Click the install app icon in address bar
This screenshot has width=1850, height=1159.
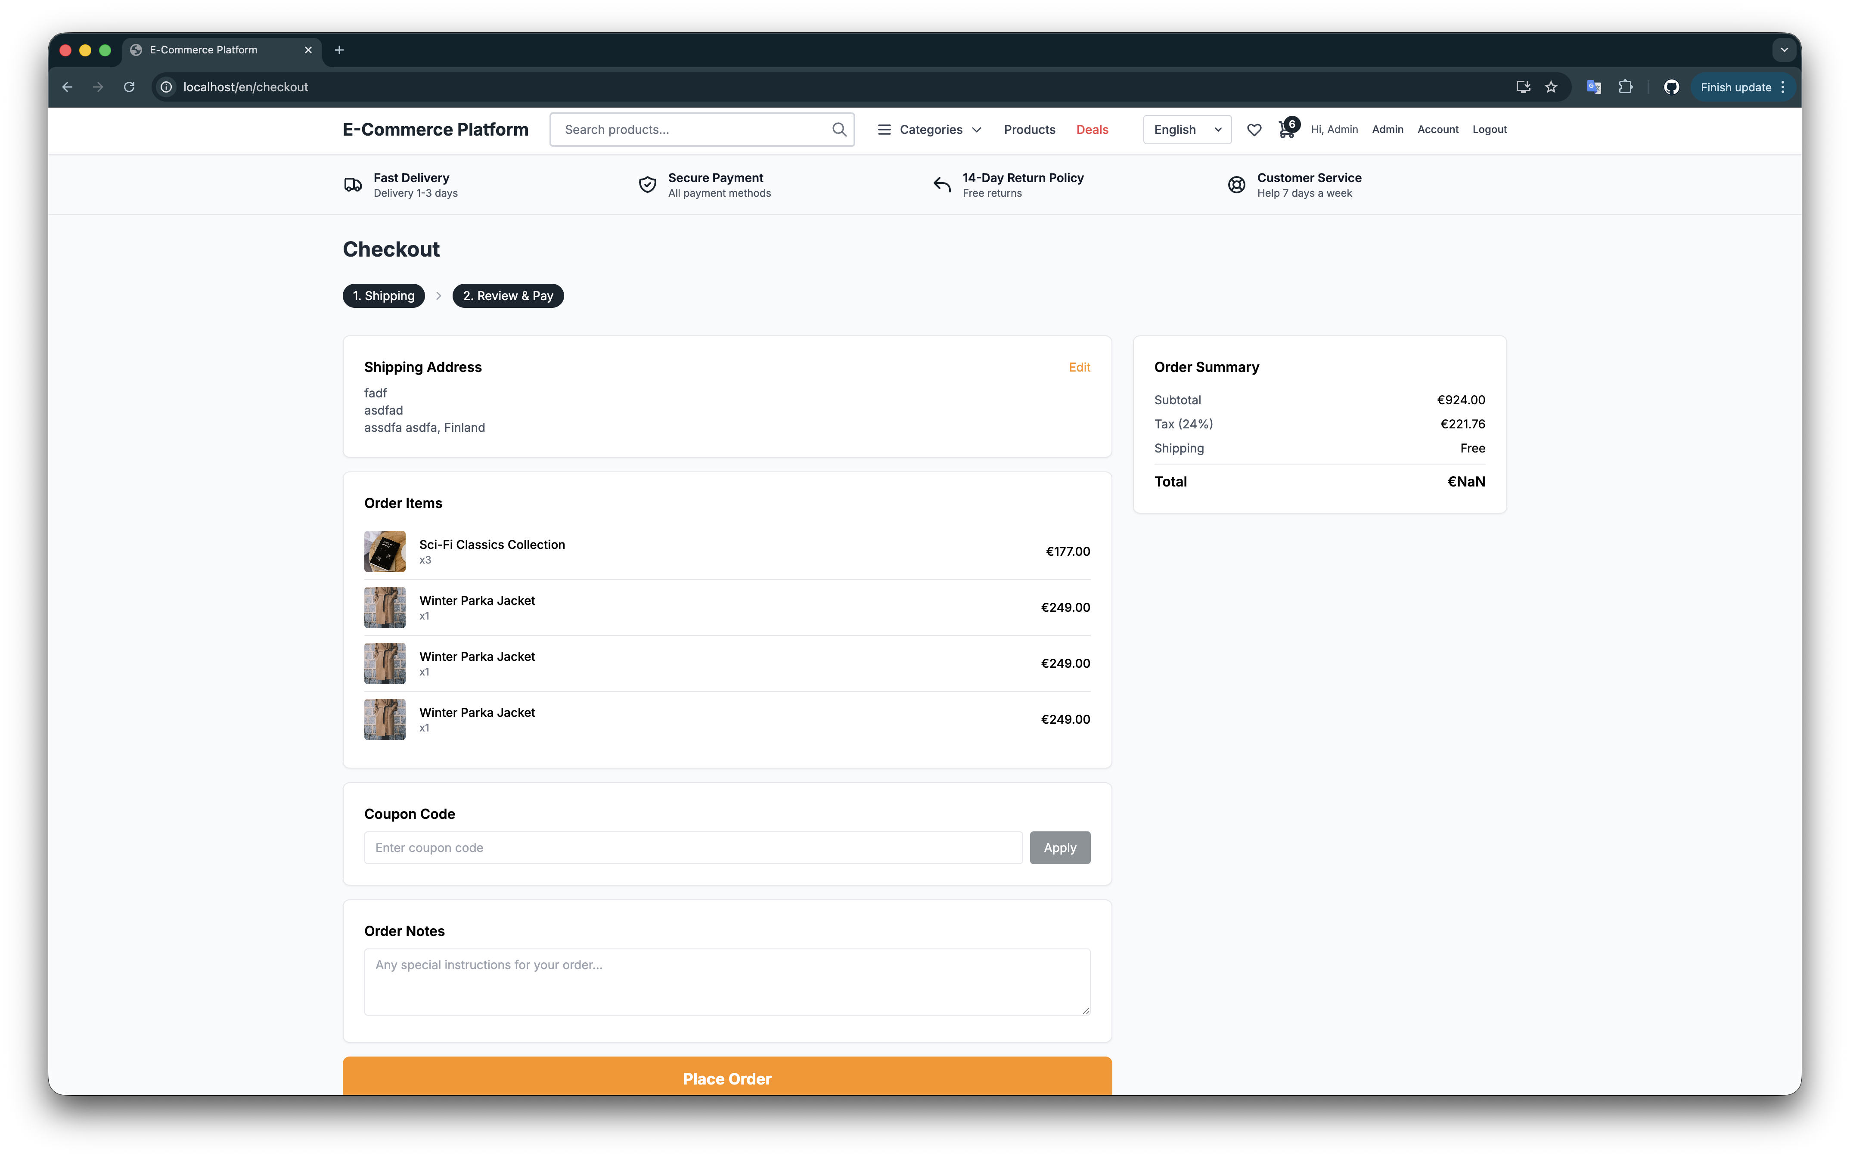point(1523,87)
